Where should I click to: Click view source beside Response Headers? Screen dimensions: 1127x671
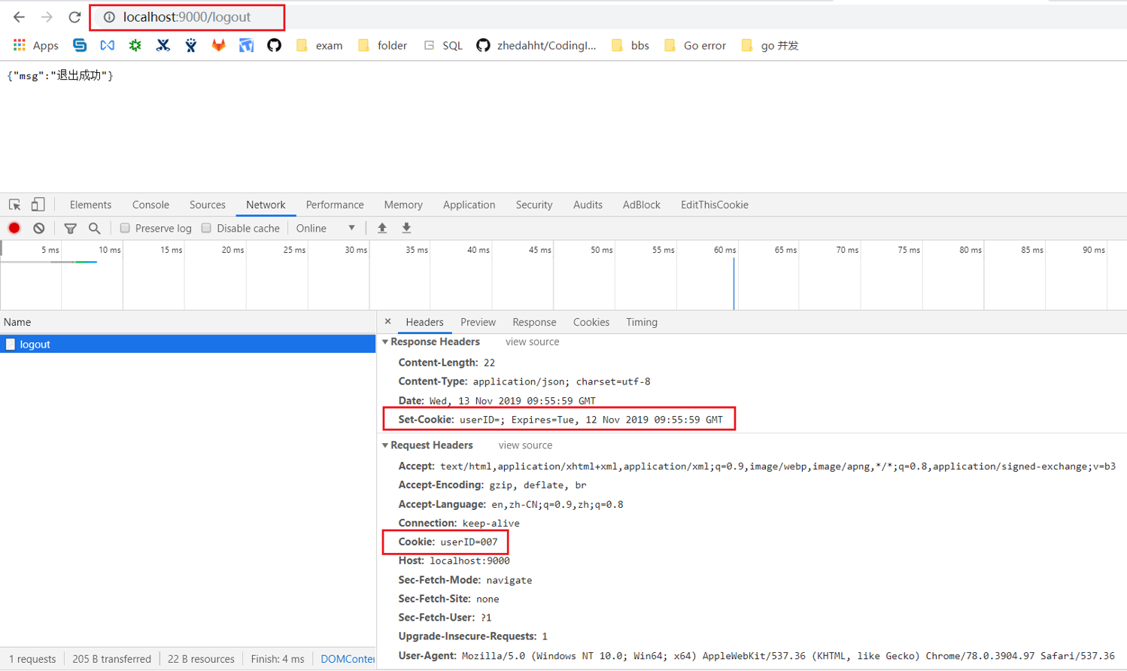coord(532,342)
